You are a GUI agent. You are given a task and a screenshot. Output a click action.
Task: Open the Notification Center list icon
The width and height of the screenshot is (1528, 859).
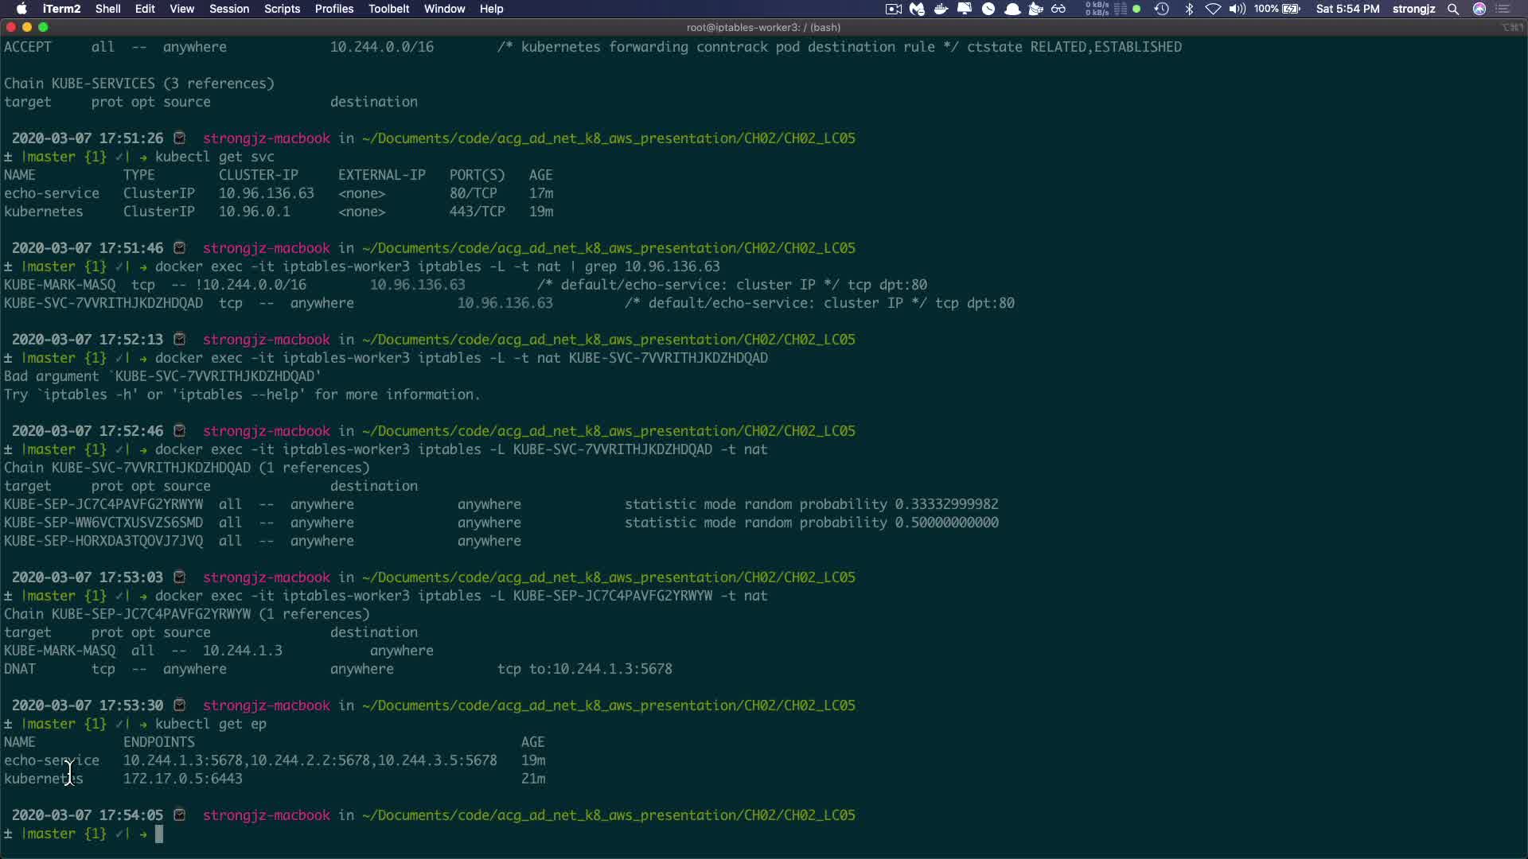click(x=1503, y=9)
